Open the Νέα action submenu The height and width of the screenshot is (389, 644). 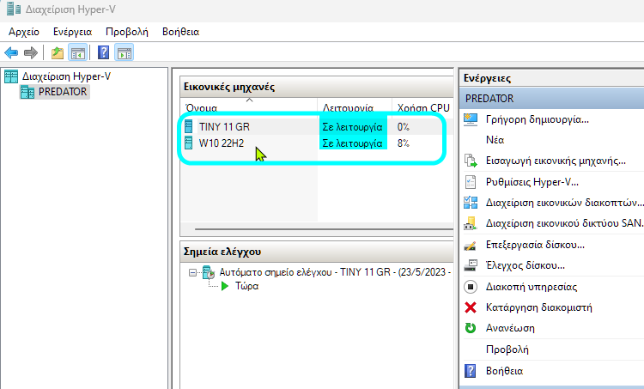coord(495,140)
